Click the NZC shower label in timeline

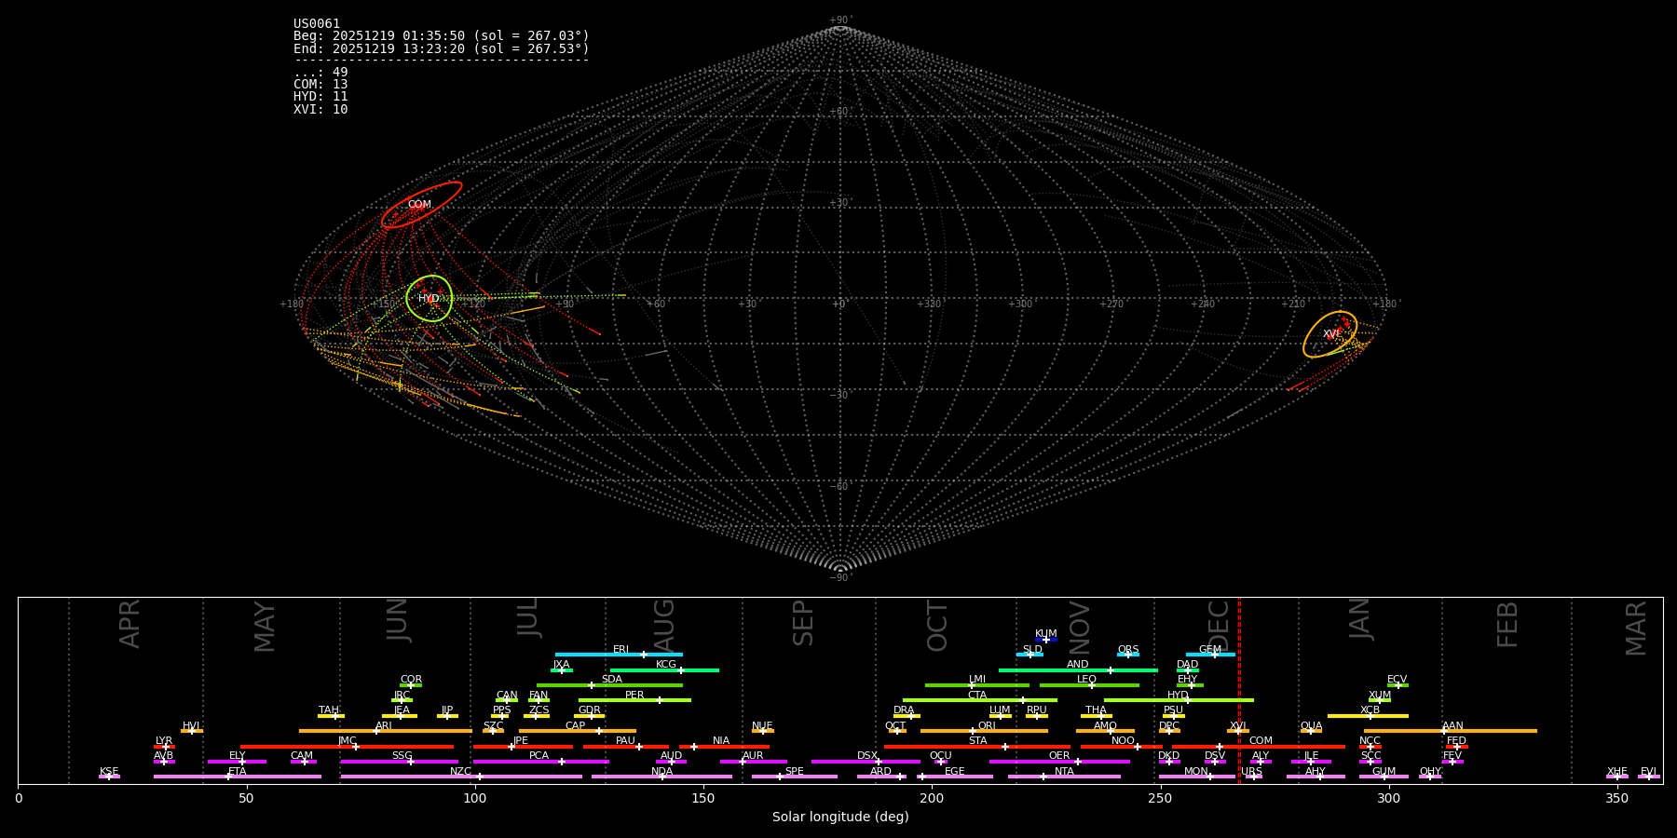[461, 772]
